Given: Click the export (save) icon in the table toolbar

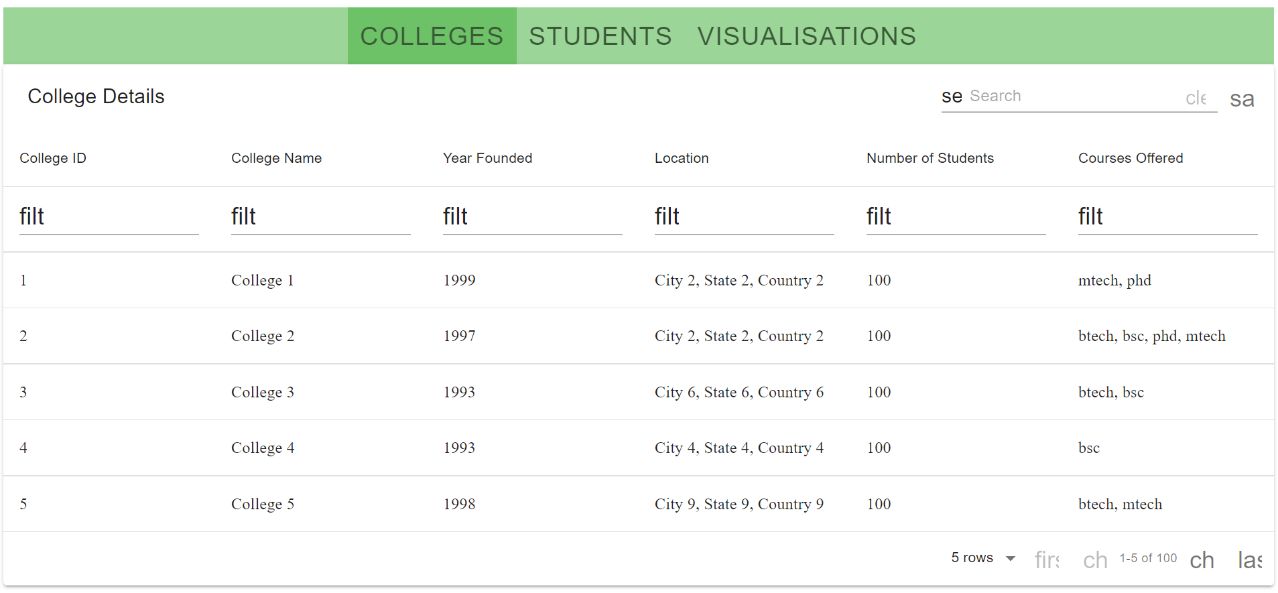Looking at the screenshot, I should coord(1242,99).
